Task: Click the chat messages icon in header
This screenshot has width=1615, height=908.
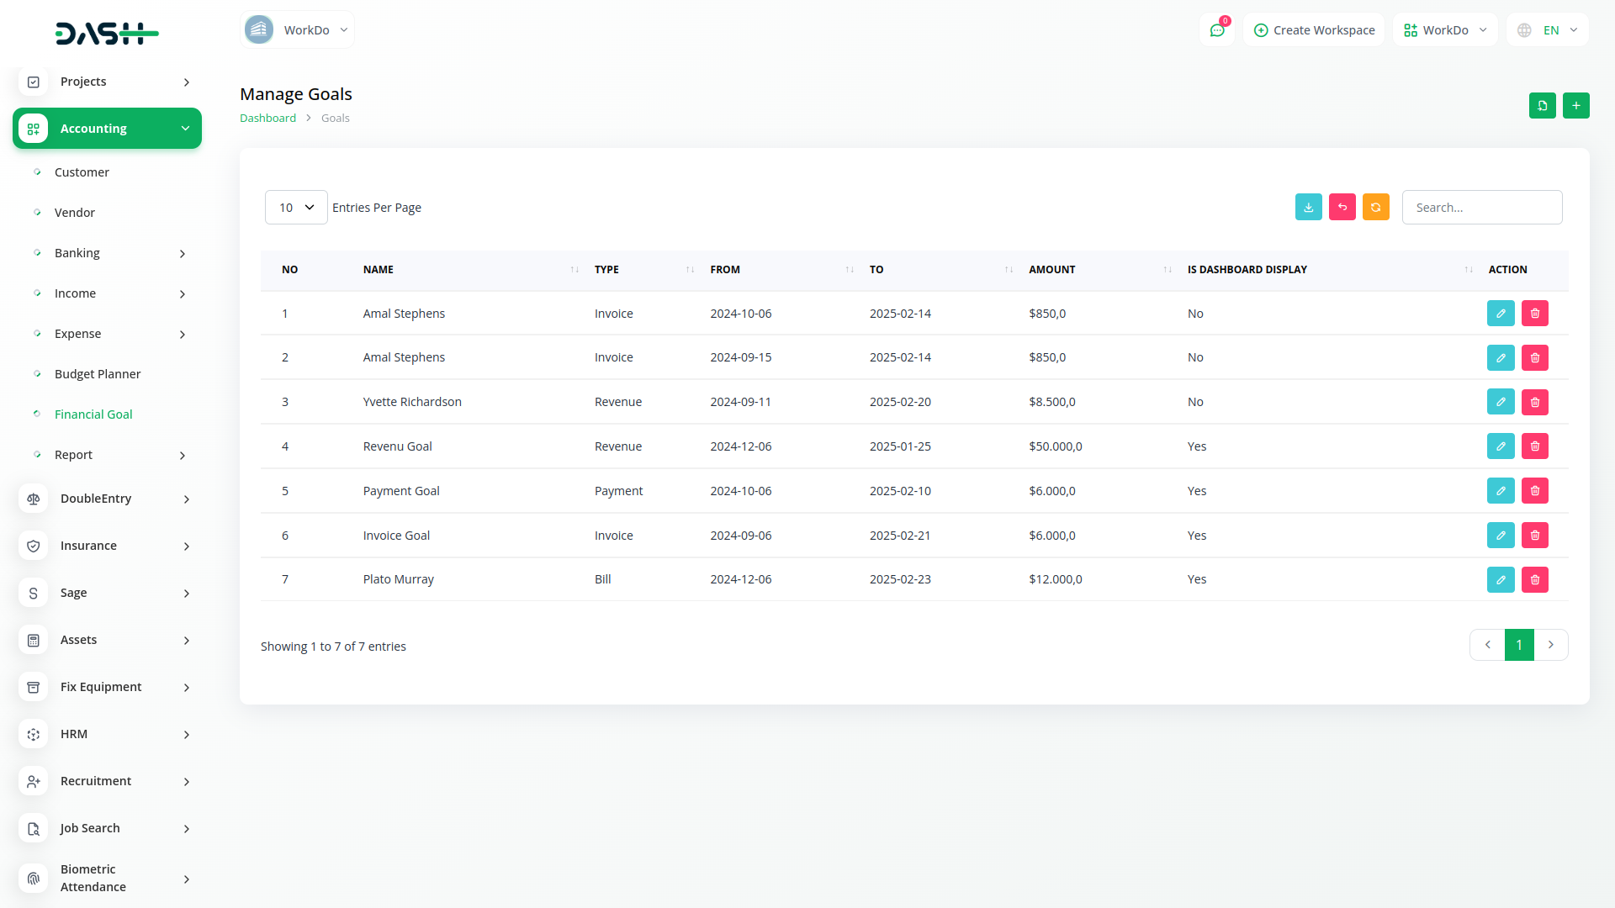Action: 1216,30
